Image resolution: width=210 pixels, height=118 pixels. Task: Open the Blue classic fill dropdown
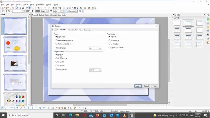tap(76, 11)
